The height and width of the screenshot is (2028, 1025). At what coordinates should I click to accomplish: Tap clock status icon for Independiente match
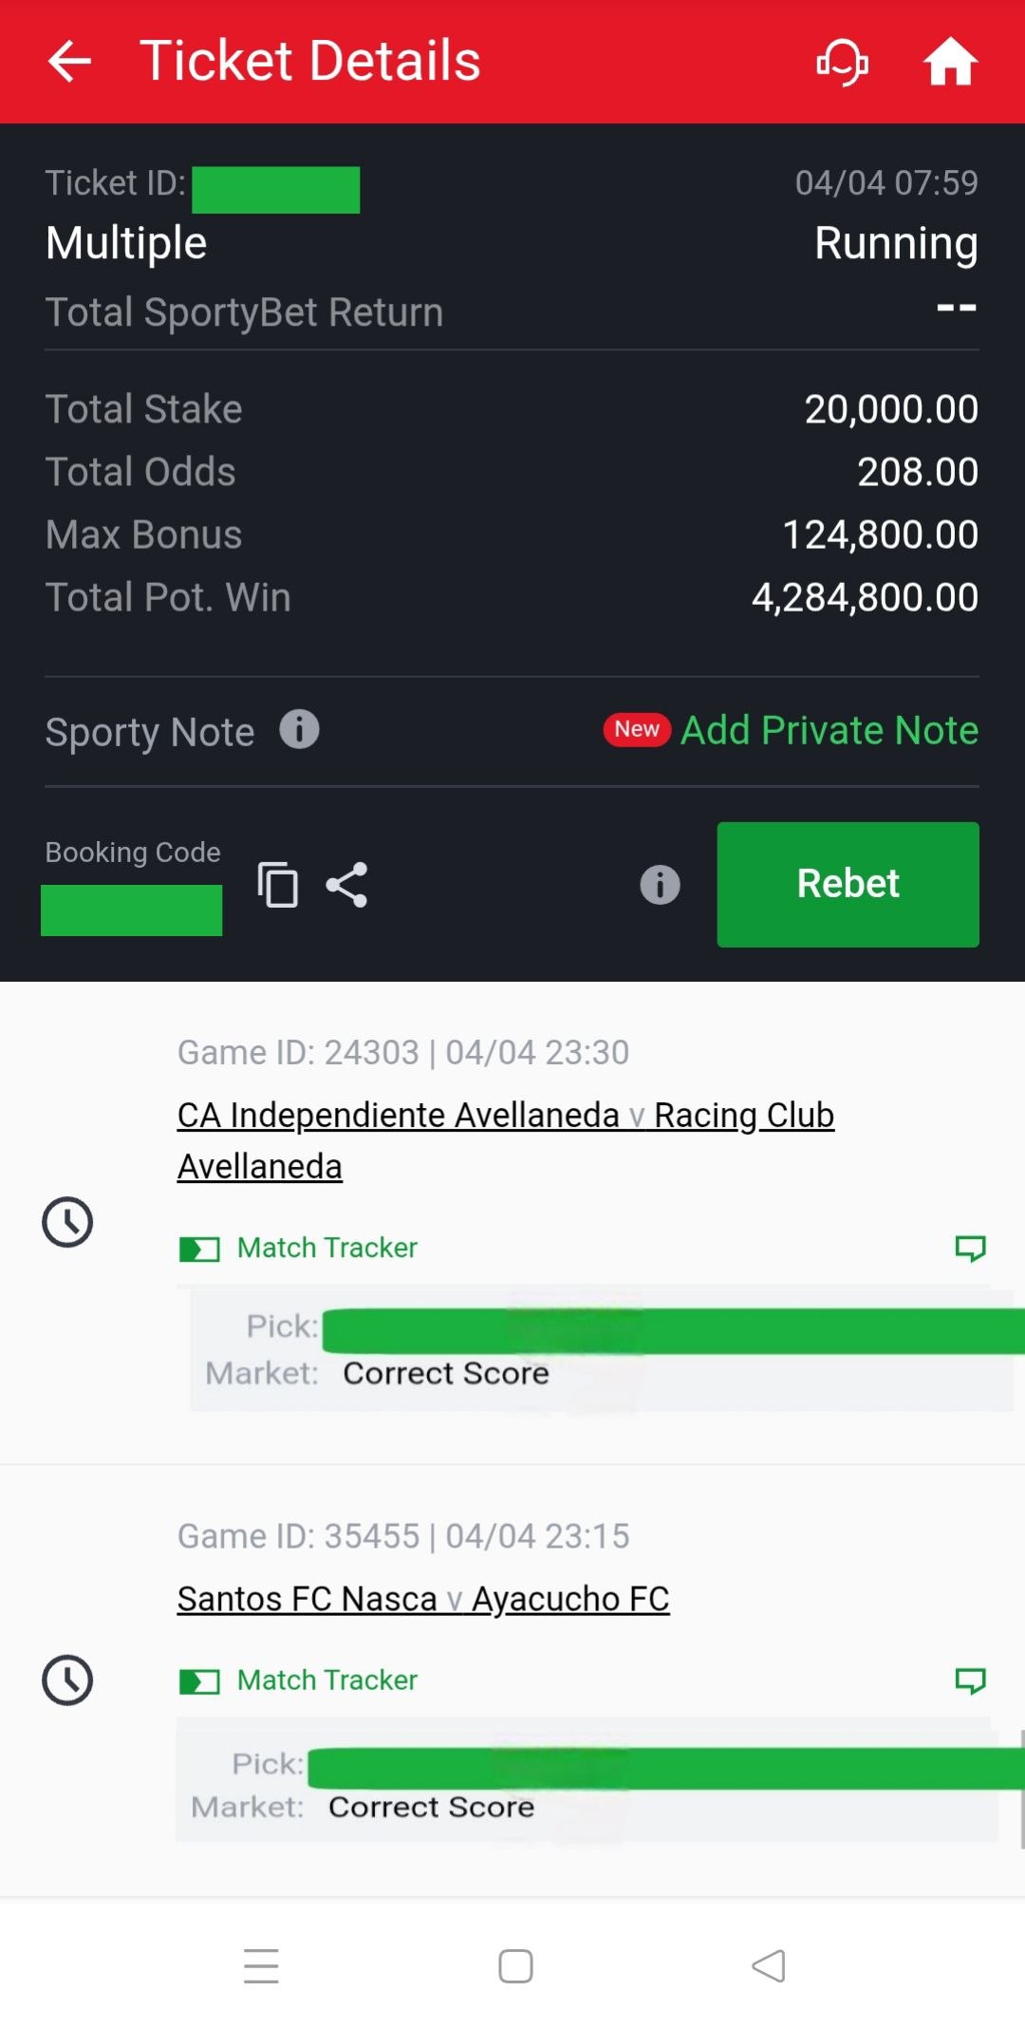pyautogui.click(x=67, y=1221)
